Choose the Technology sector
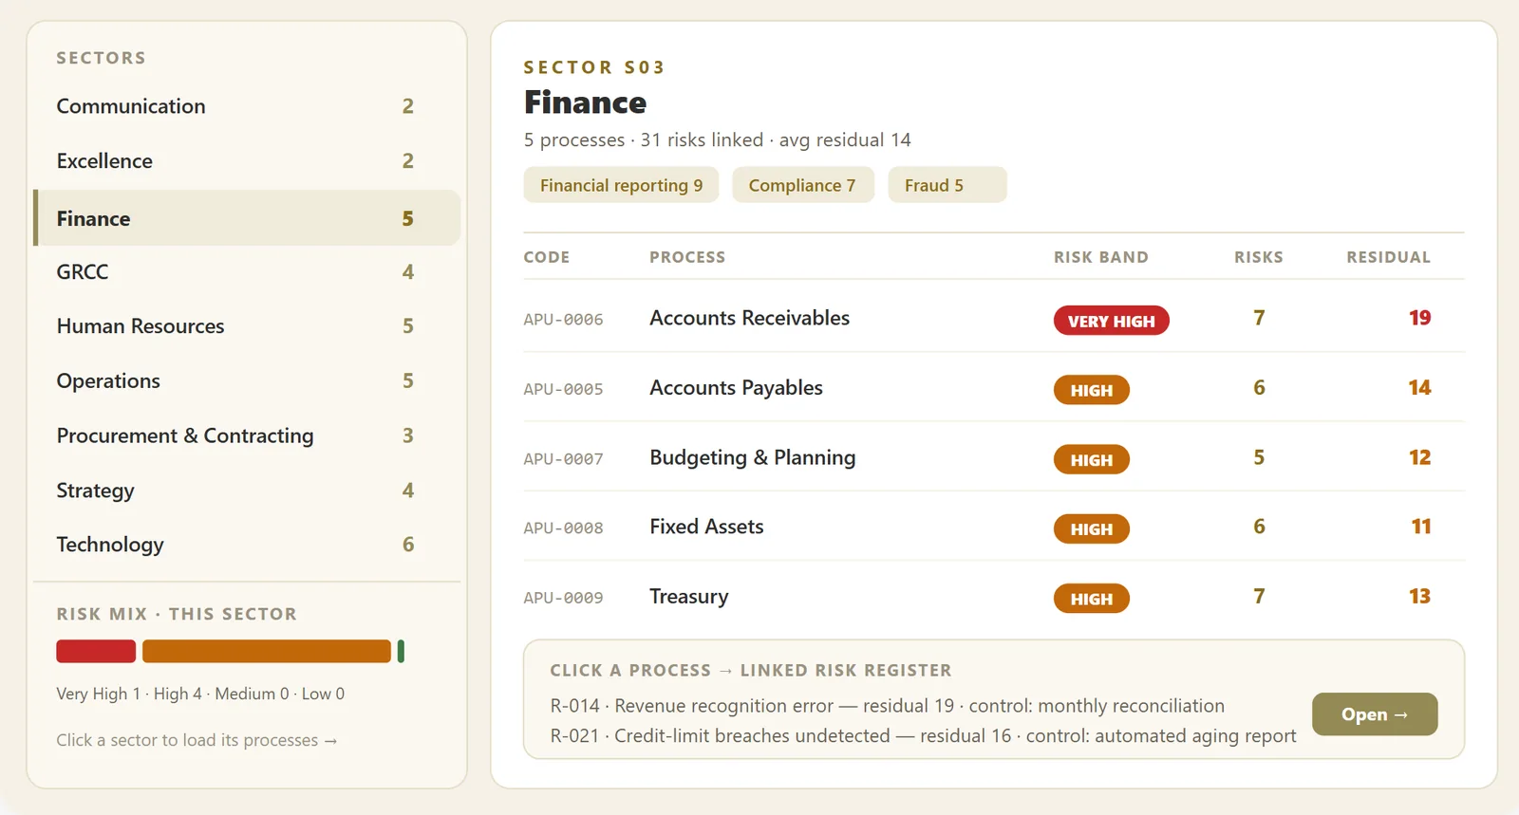This screenshot has width=1519, height=815. pyautogui.click(x=247, y=545)
